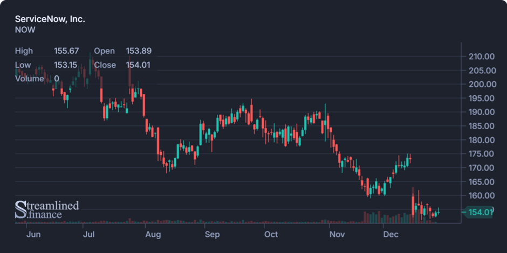Click the Low label in OHLC panel
The width and height of the screenshot is (507, 253).
pos(23,65)
